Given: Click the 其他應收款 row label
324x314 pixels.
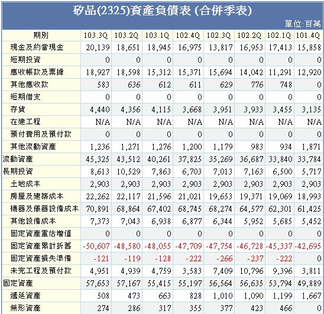Looking at the screenshot, I should [x=30, y=85].
